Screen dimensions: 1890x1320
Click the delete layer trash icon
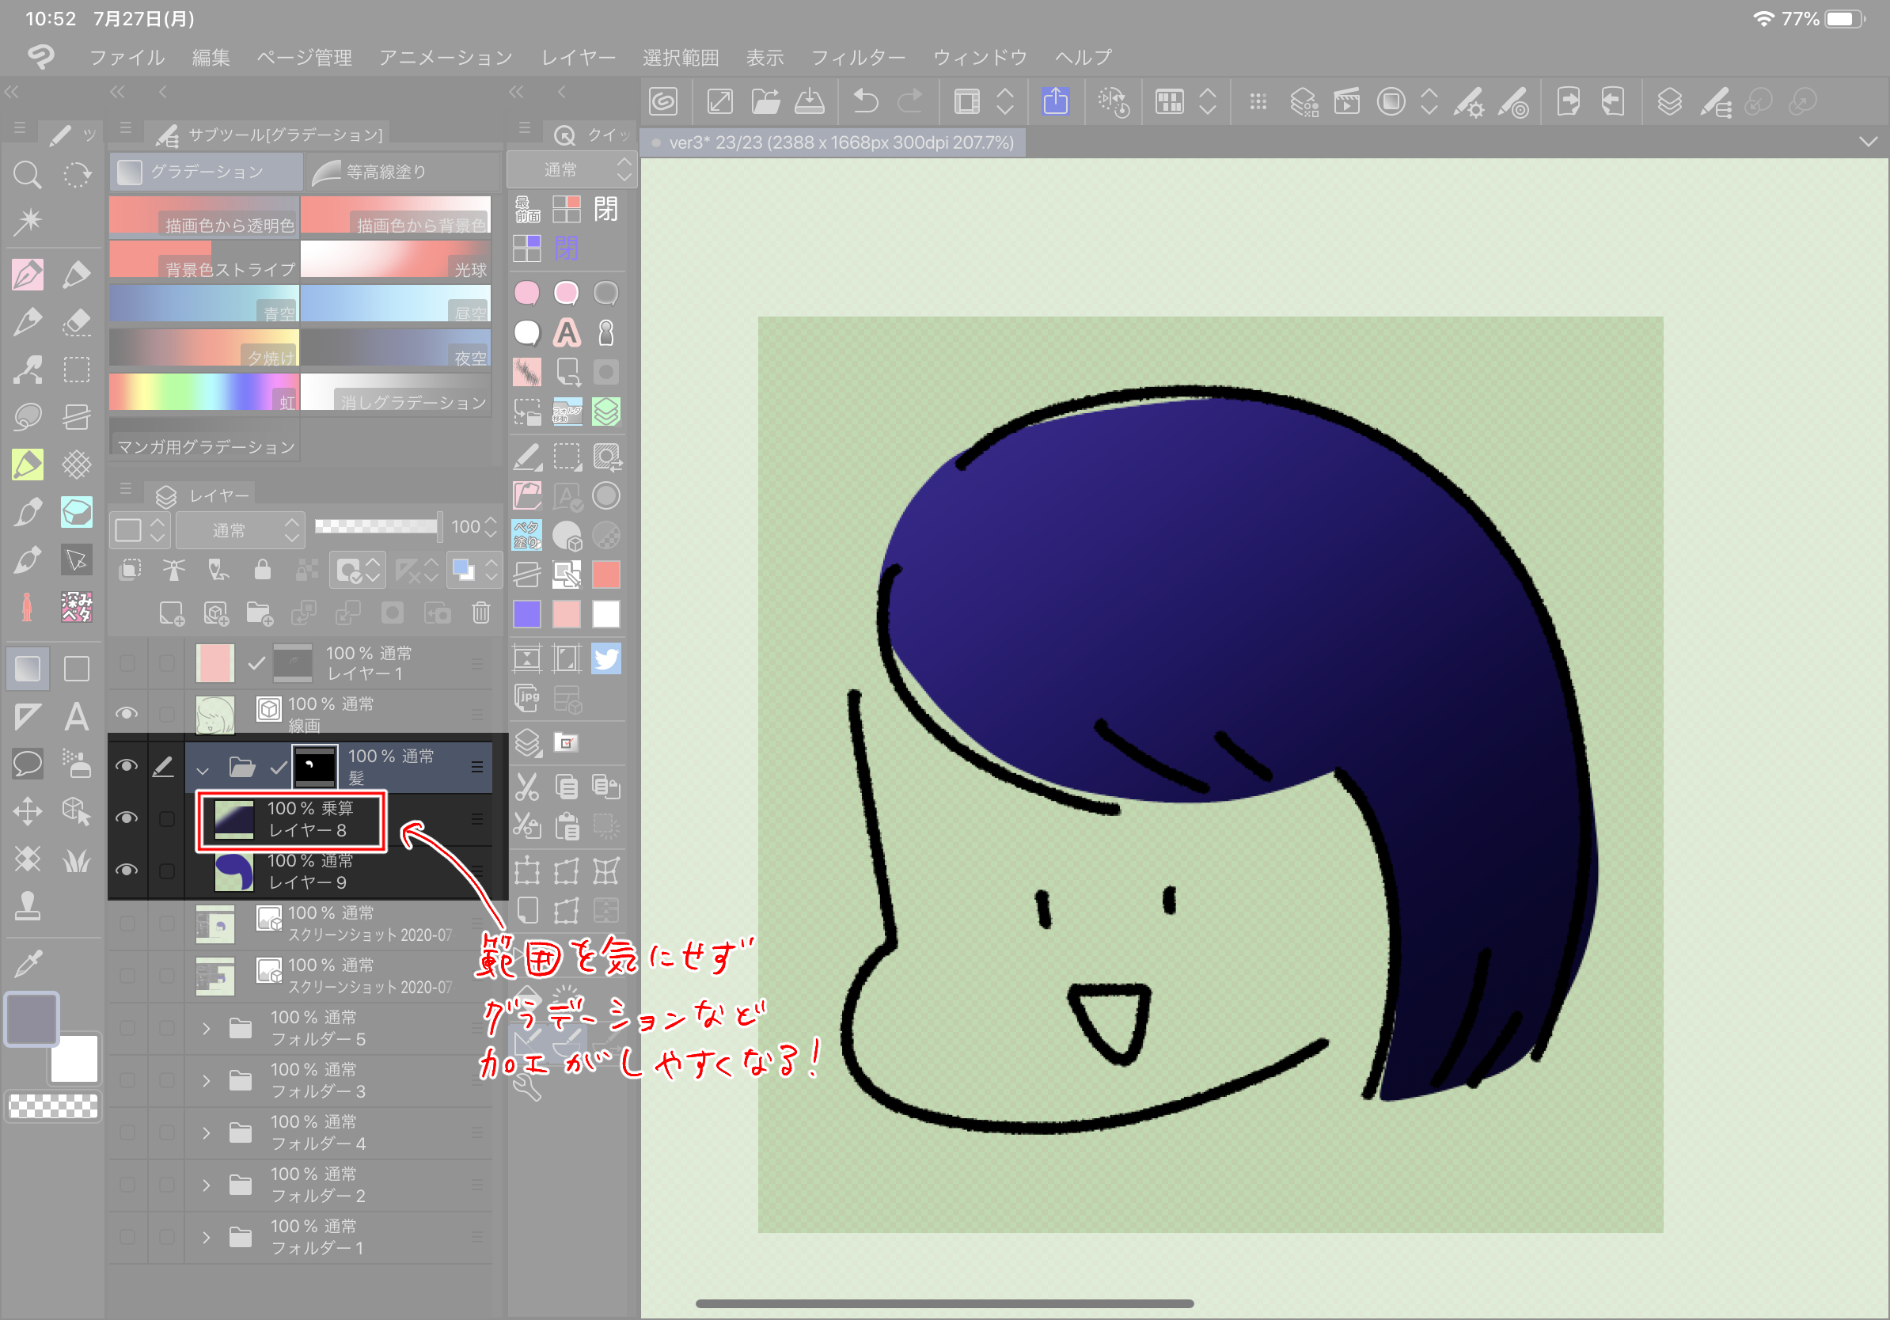(x=480, y=613)
